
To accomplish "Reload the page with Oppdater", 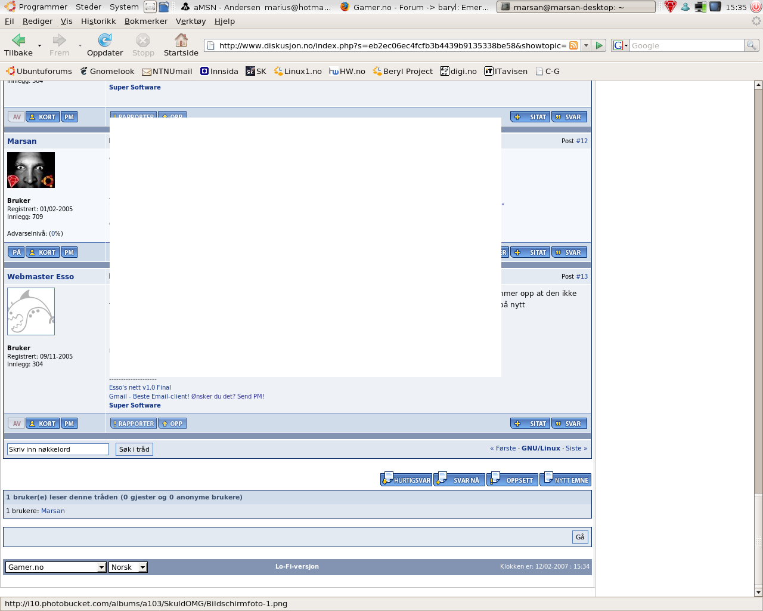I will click(105, 45).
